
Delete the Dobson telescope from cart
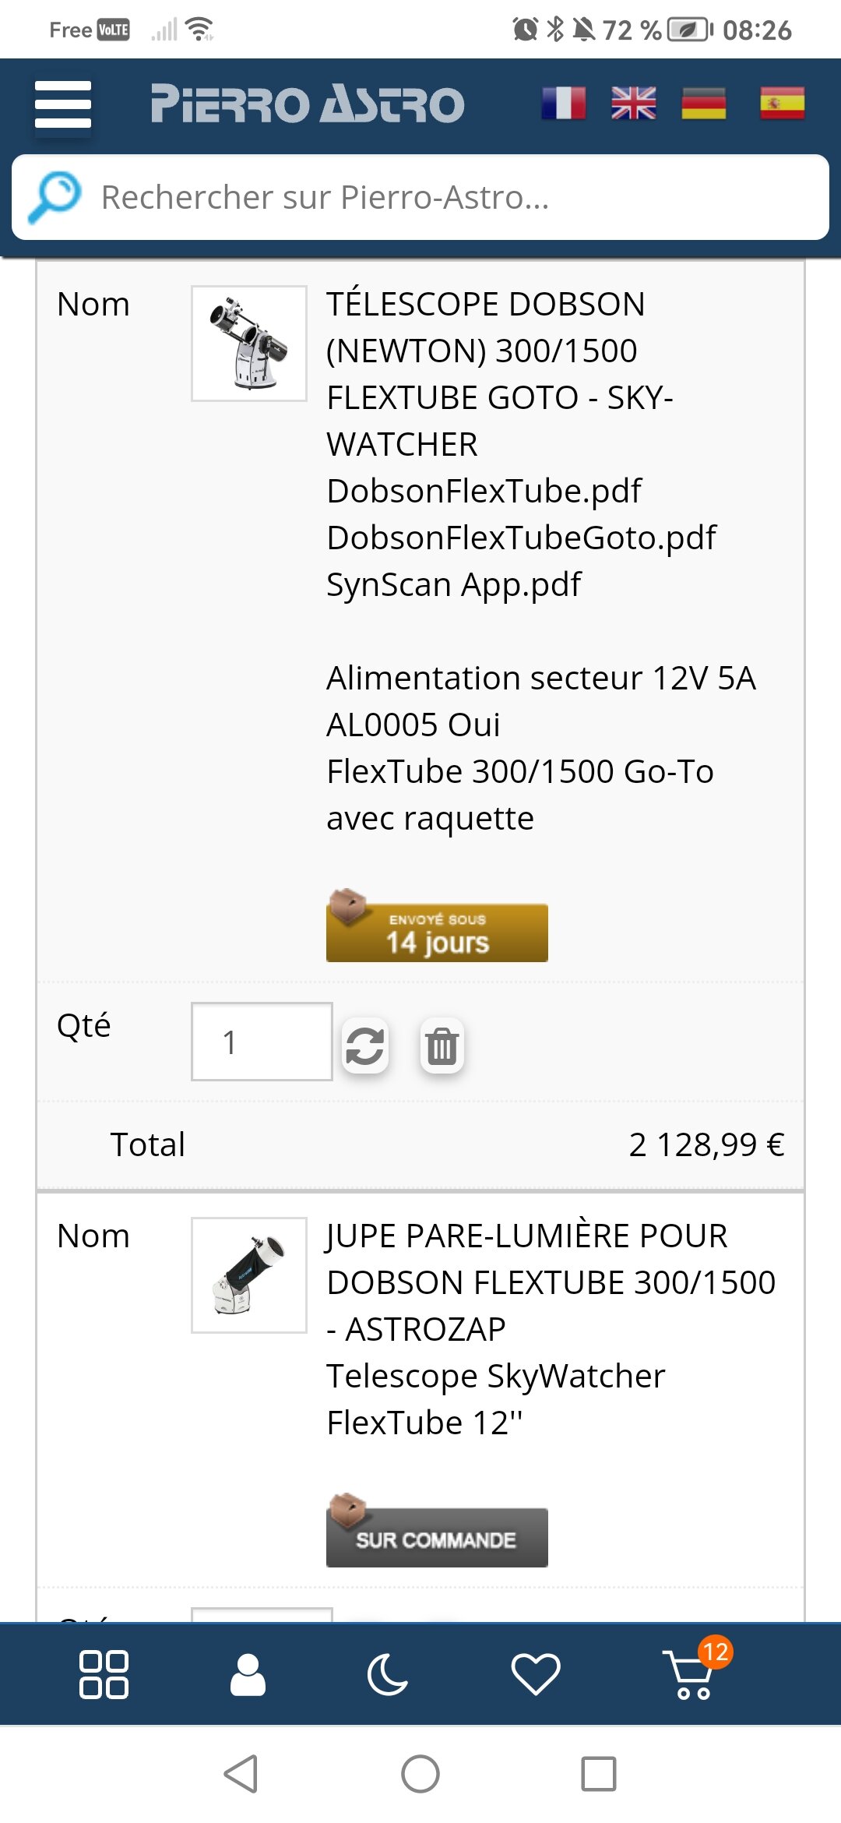[x=442, y=1045]
